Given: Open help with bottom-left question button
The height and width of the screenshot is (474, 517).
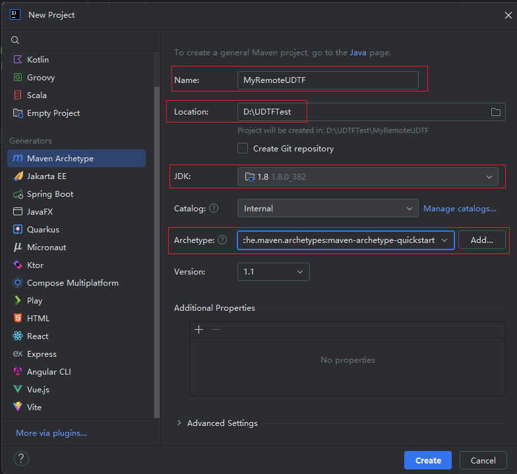Looking at the screenshot, I should [x=21, y=458].
